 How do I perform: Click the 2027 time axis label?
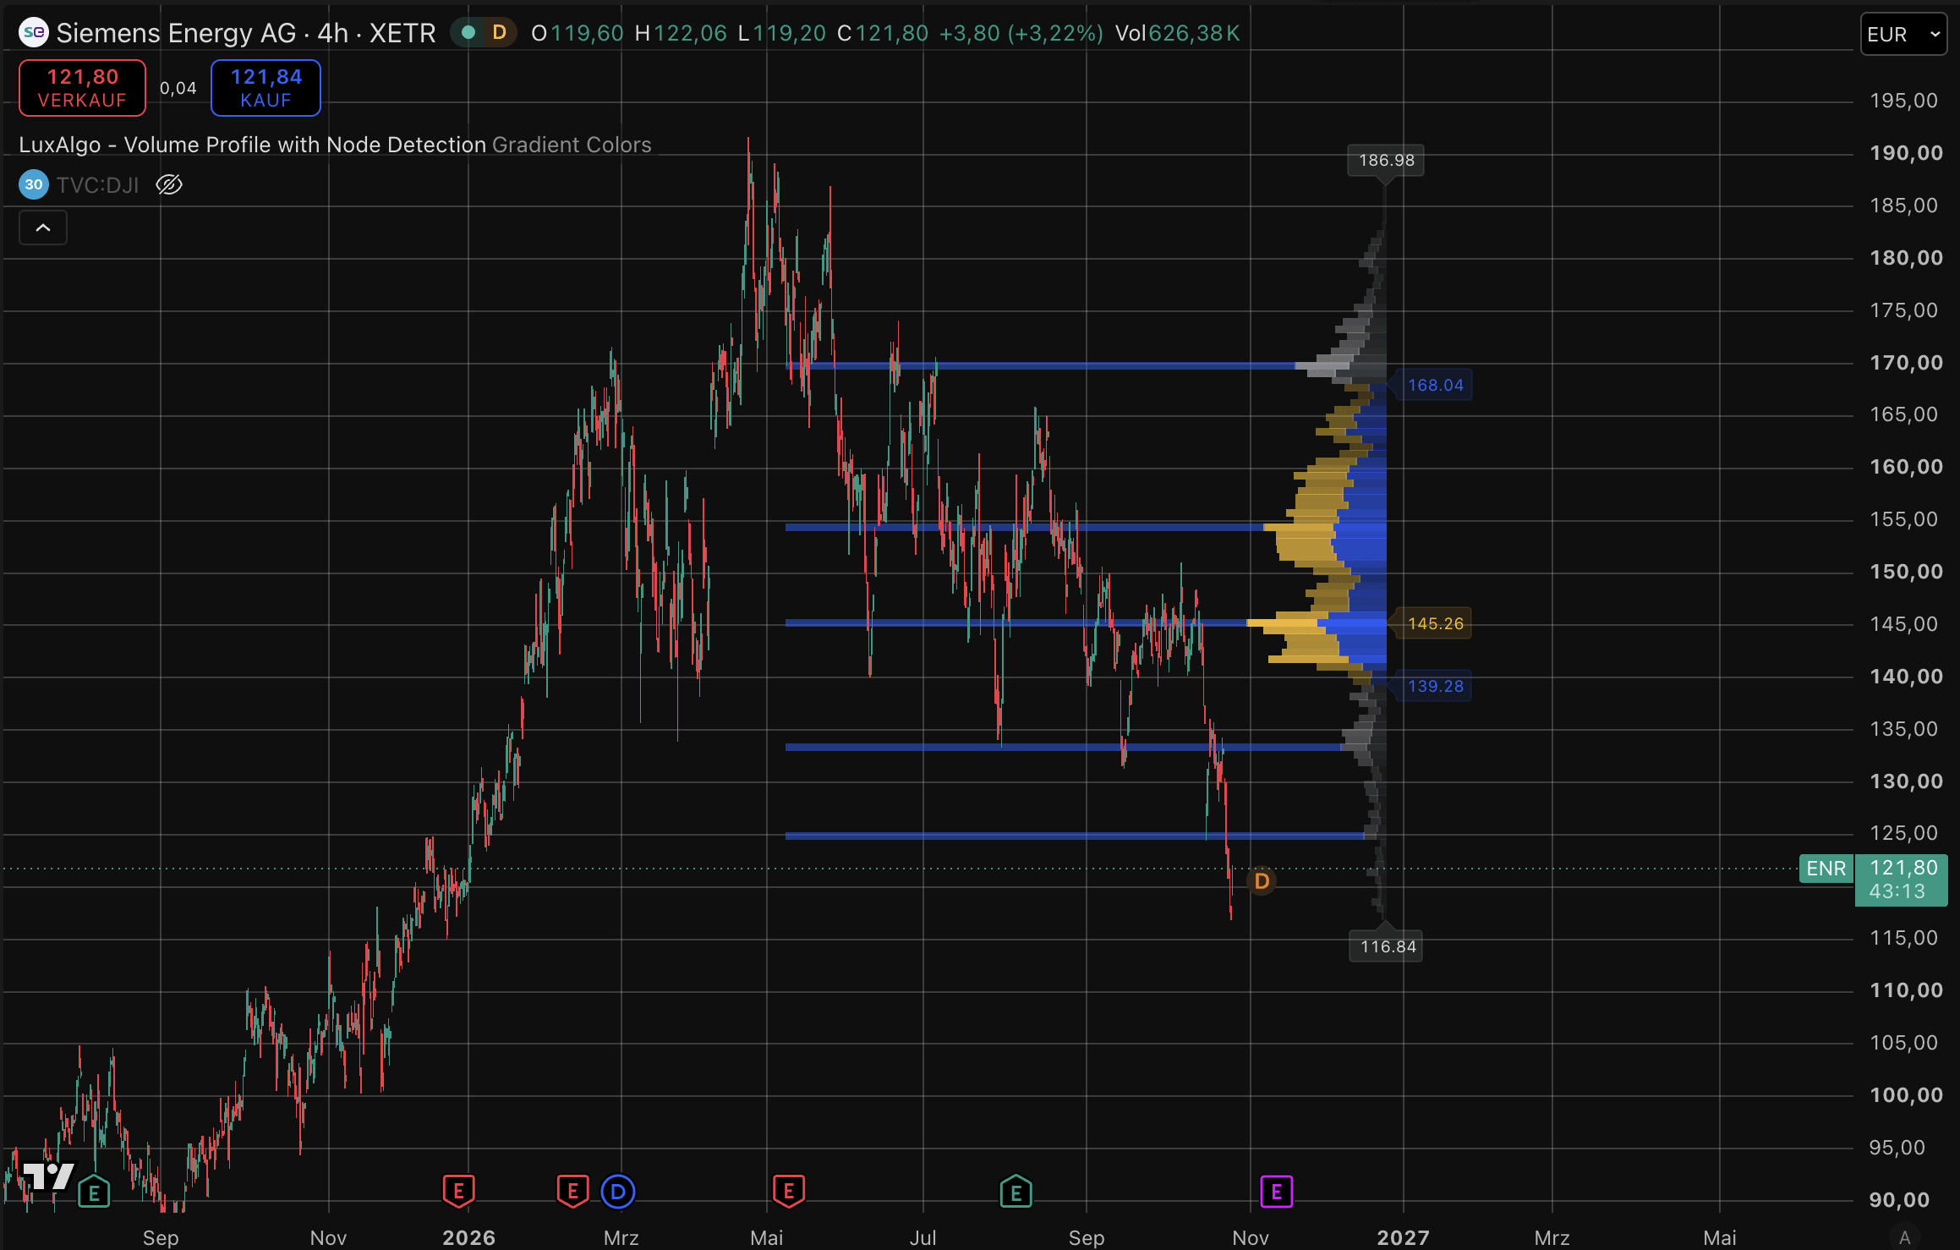tap(1403, 1237)
